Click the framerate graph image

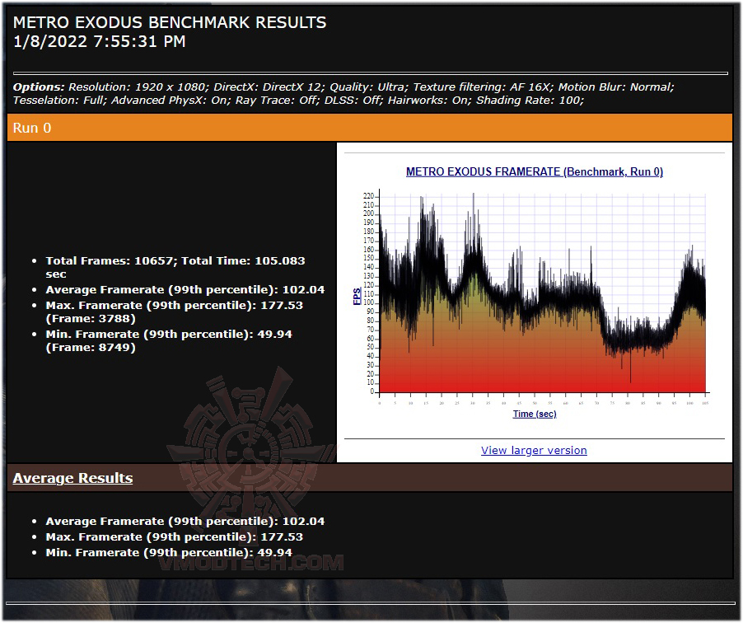(x=535, y=296)
